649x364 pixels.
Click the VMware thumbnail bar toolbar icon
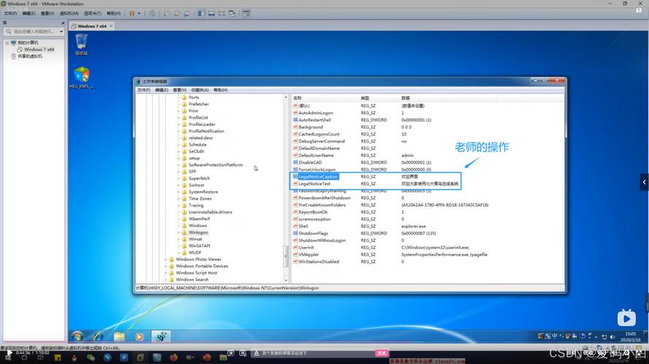[x=211, y=13]
